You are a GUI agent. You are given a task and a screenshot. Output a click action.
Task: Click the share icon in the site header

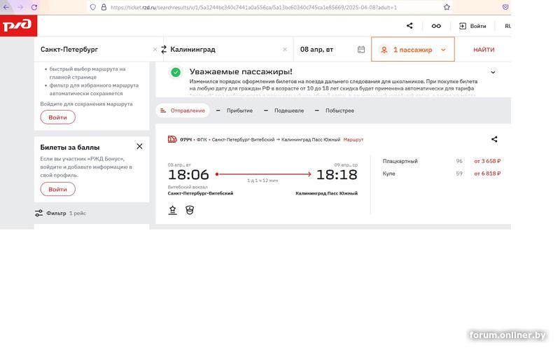409,26
